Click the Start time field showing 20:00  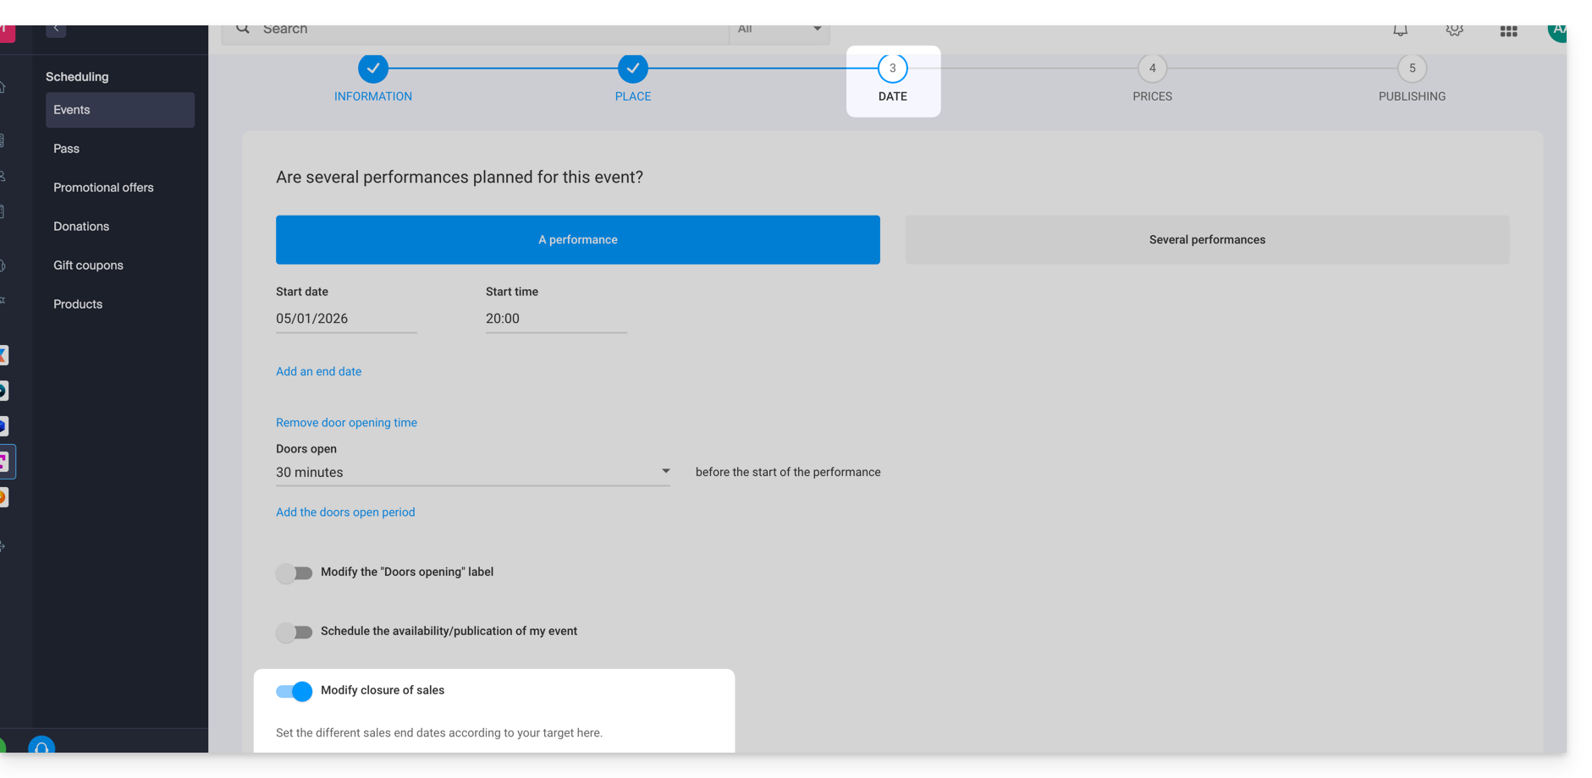point(555,319)
